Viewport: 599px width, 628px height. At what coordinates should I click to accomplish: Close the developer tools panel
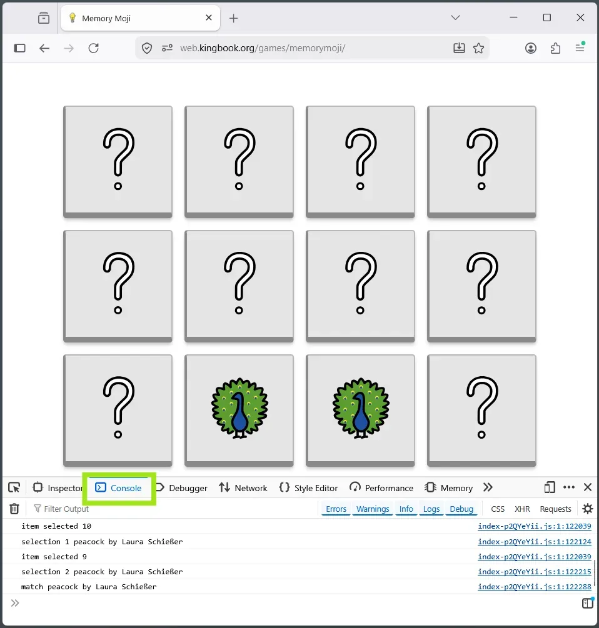coord(588,487)
